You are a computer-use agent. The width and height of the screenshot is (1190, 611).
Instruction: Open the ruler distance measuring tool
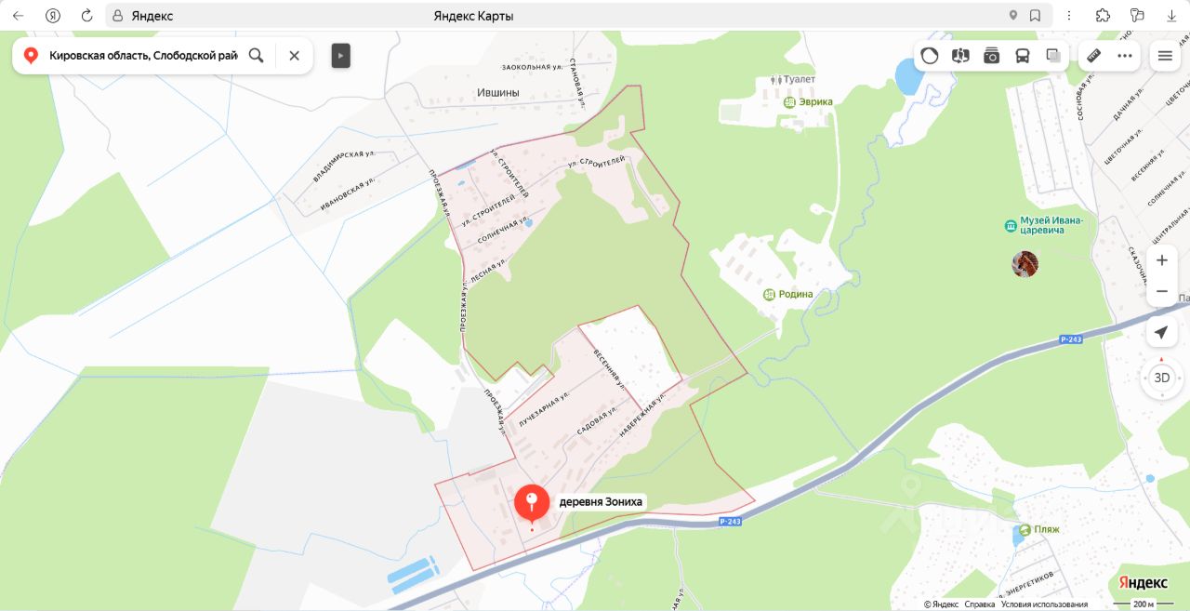click(x=1094, y=55)
